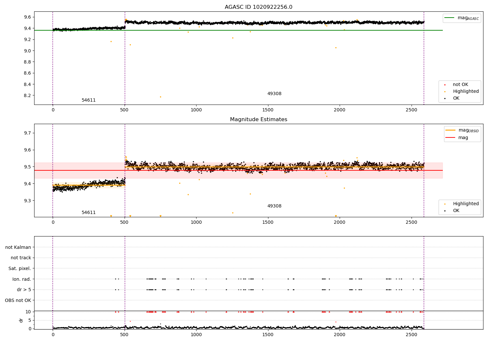Click the 'dr > 5' row label
Screen dimensions: 488x342
pyautogui.click(x=24, y=290)
